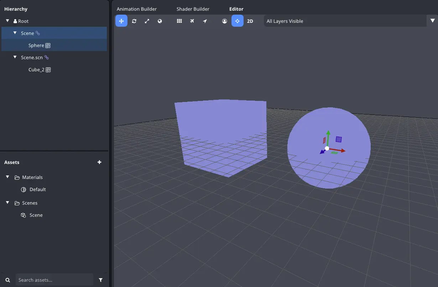This screenshot has height=287, width=438.
Task: Open the Animation Builder tab
Action: point(137,9)
